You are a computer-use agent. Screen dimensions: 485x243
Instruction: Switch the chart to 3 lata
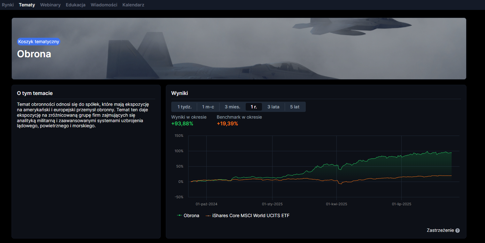click(x=273, y=107)
